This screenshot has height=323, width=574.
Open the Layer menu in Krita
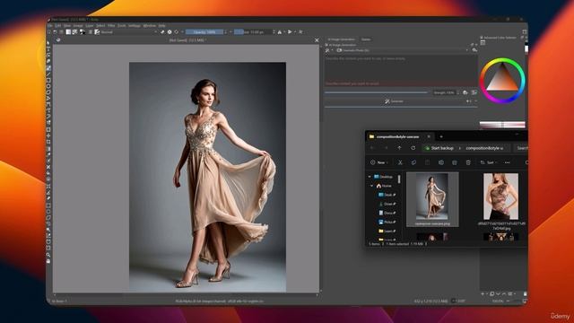pyautogui.click(x=90, y=26)
